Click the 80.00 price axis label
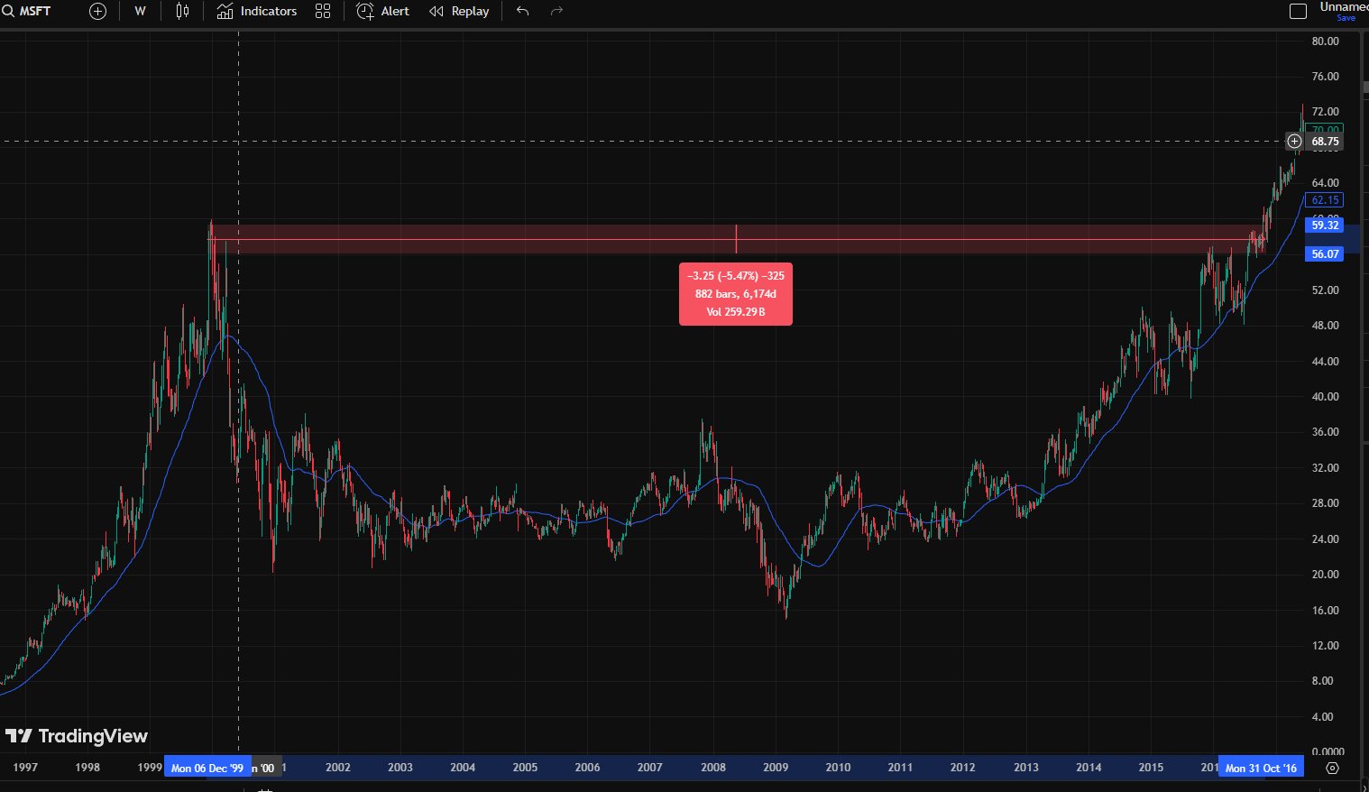 1325,41
